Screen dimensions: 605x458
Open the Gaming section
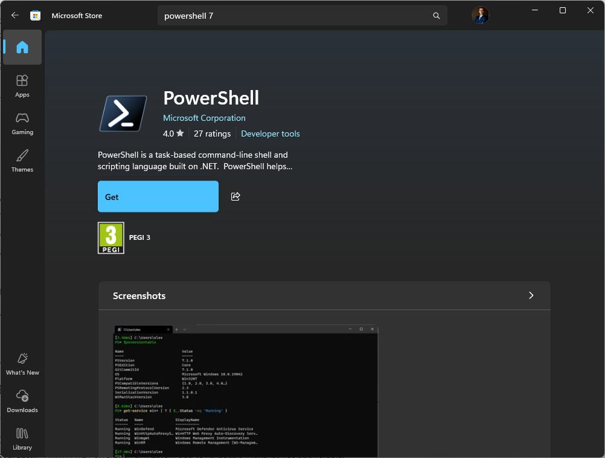coord(22,123)
